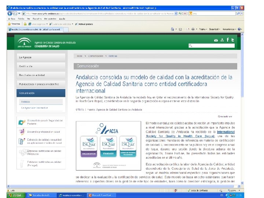The image size is (264, 198).
Task: Refresh the page with the green arrows icon
Action: pyautogui.click(x=180, y=14)
